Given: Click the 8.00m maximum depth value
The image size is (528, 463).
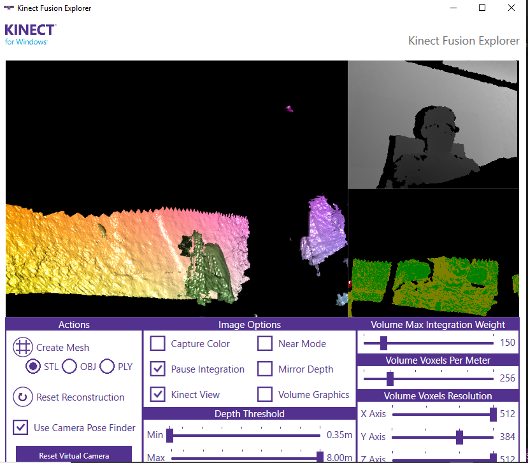Looking at the screenshot, I should click(x=339, y=458).
